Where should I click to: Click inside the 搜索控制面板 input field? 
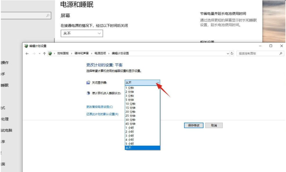tap(258, 53)
